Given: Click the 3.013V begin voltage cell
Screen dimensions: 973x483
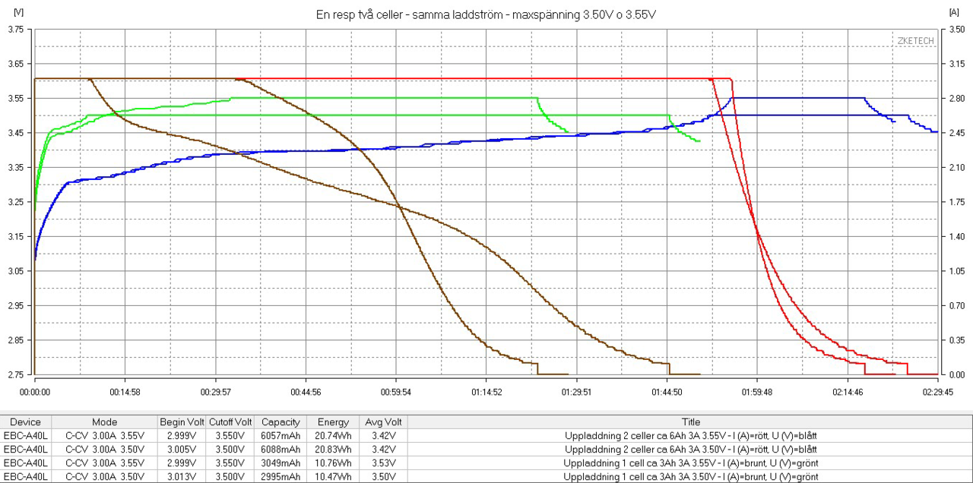Looking at the screenshot, I should click(182, 476).
